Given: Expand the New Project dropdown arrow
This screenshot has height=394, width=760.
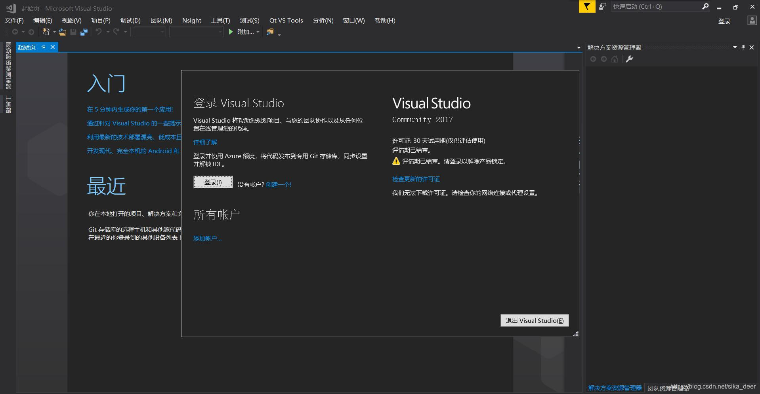Looking at the screenshot, I should tap(54, 32).
